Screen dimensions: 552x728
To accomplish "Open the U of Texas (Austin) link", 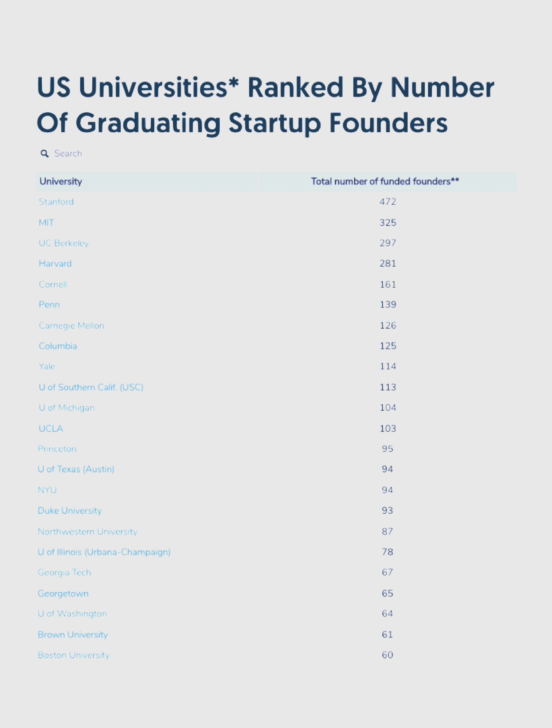I will pos(76,469).
